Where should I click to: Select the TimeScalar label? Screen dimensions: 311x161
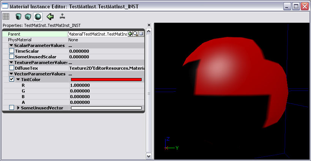click(x=27, y=51)
